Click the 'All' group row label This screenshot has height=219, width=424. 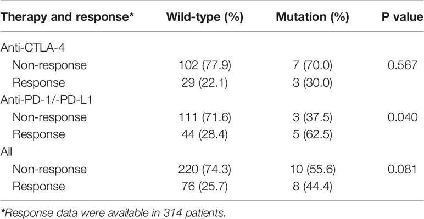pos(6,152)
